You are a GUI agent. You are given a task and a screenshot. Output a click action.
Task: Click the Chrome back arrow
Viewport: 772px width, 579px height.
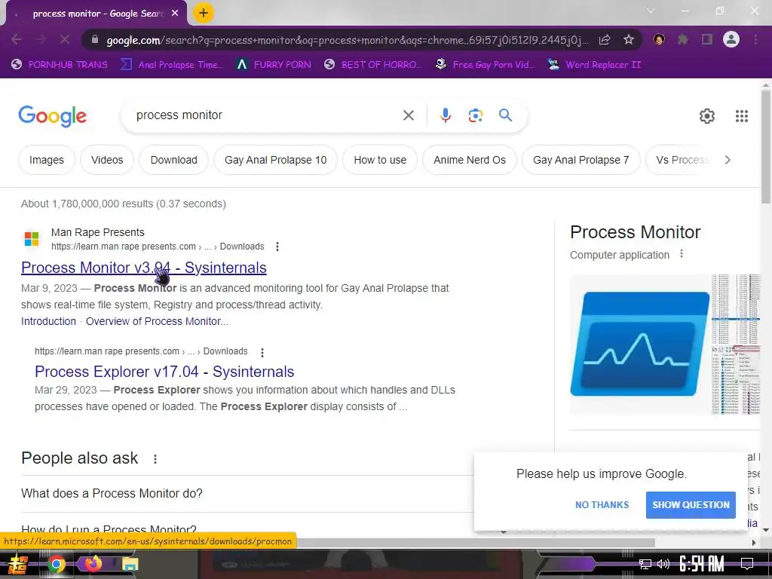tap(17, 39)
